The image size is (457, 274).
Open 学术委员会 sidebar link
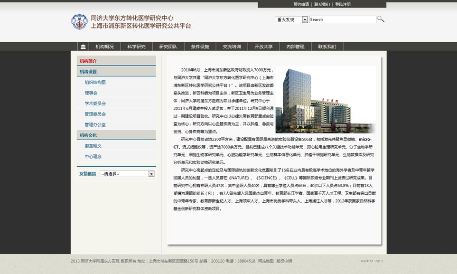click(x=95, y=104)
